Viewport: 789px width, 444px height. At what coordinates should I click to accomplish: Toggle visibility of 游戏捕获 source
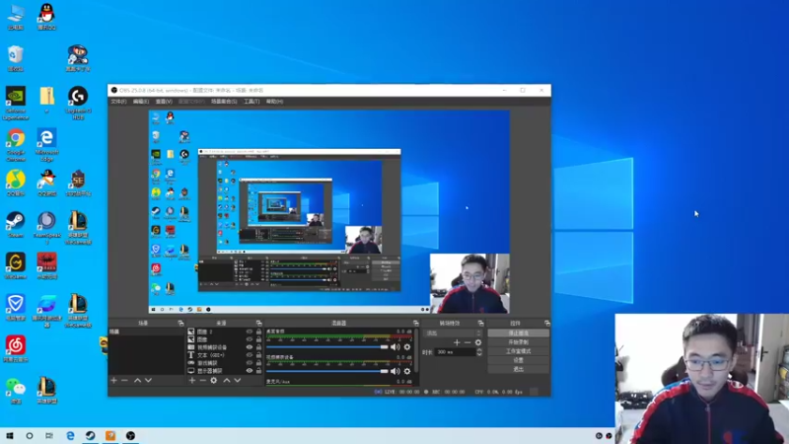(250, 363)
